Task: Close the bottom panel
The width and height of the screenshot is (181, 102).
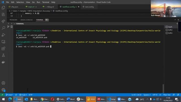Action: click(178, 20)
